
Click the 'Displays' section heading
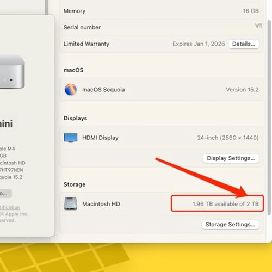[75, 118]
